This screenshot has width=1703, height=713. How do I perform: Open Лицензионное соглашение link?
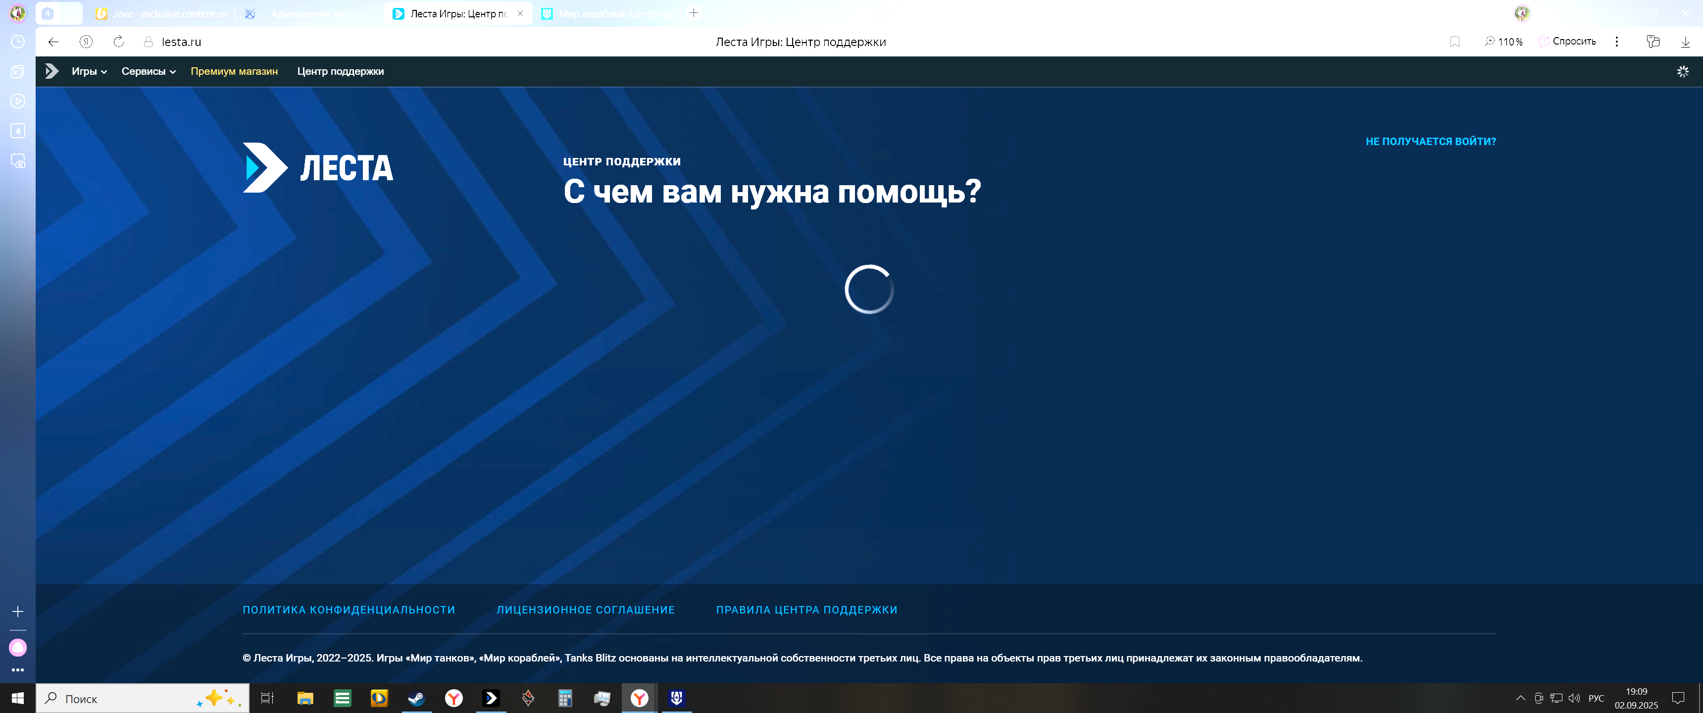[586, 610]
